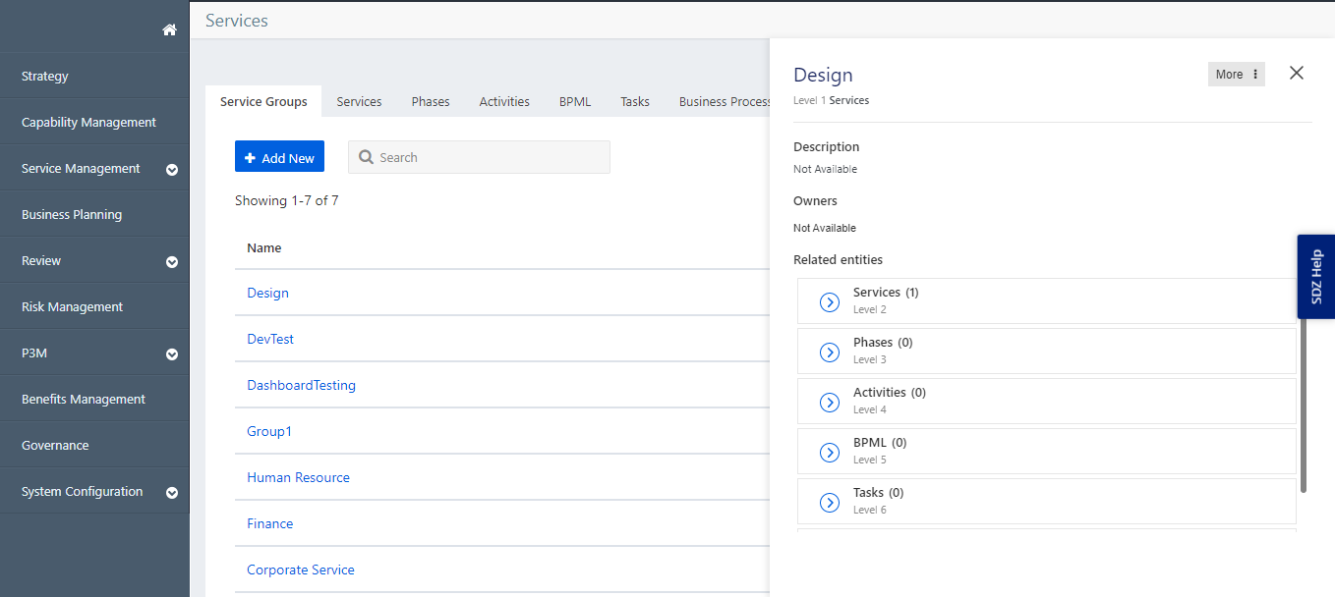Expand Activities related entity arrow
1335x597 pixels.
pos(830,402)
